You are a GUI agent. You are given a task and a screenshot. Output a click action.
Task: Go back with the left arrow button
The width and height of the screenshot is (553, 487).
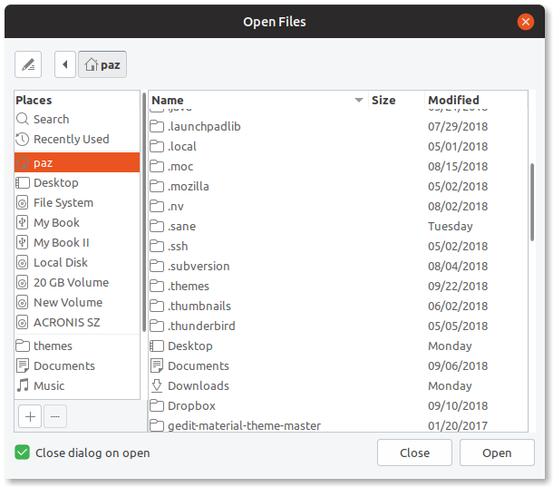click(65, 64)
